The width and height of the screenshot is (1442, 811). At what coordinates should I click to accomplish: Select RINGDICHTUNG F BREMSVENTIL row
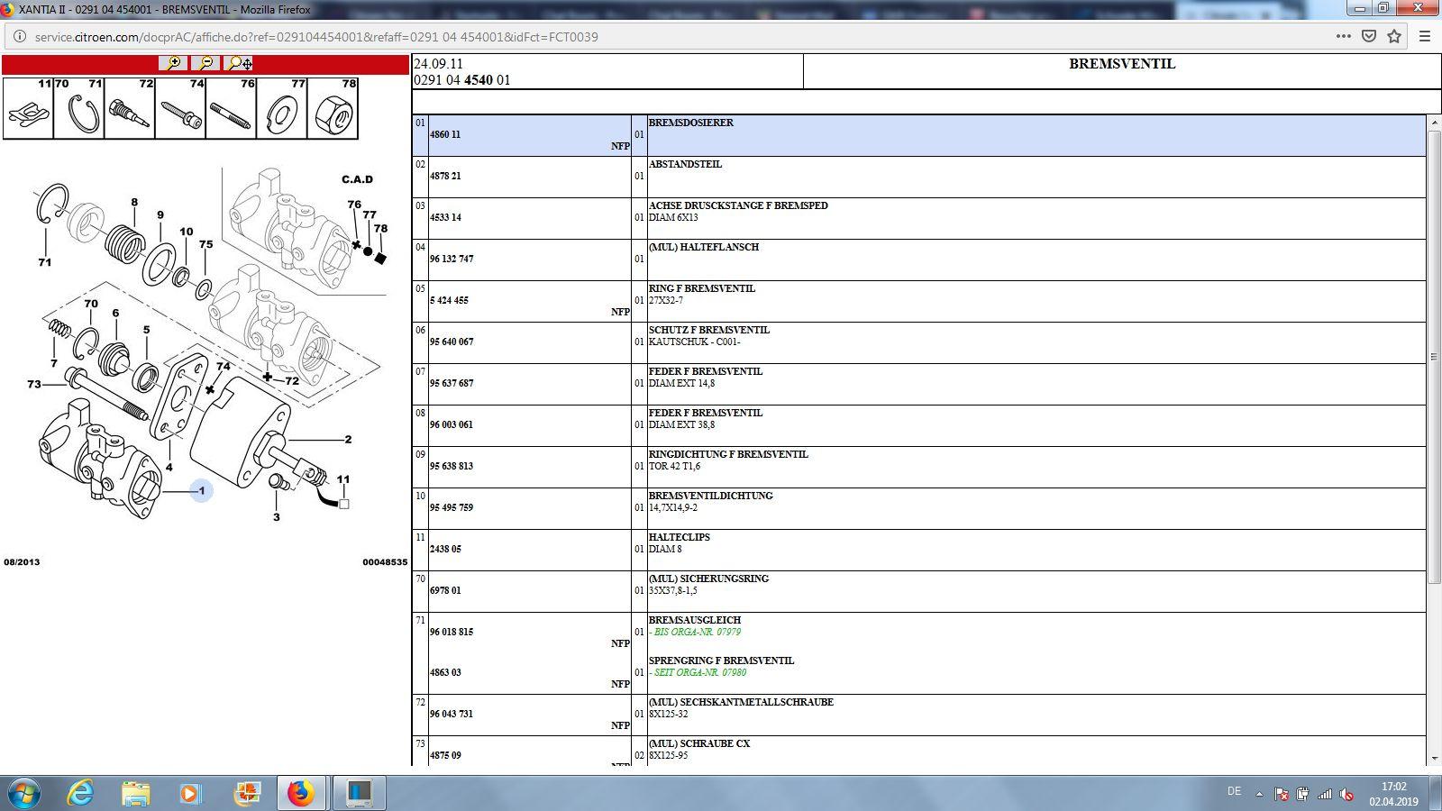click(x=919, y=467)
